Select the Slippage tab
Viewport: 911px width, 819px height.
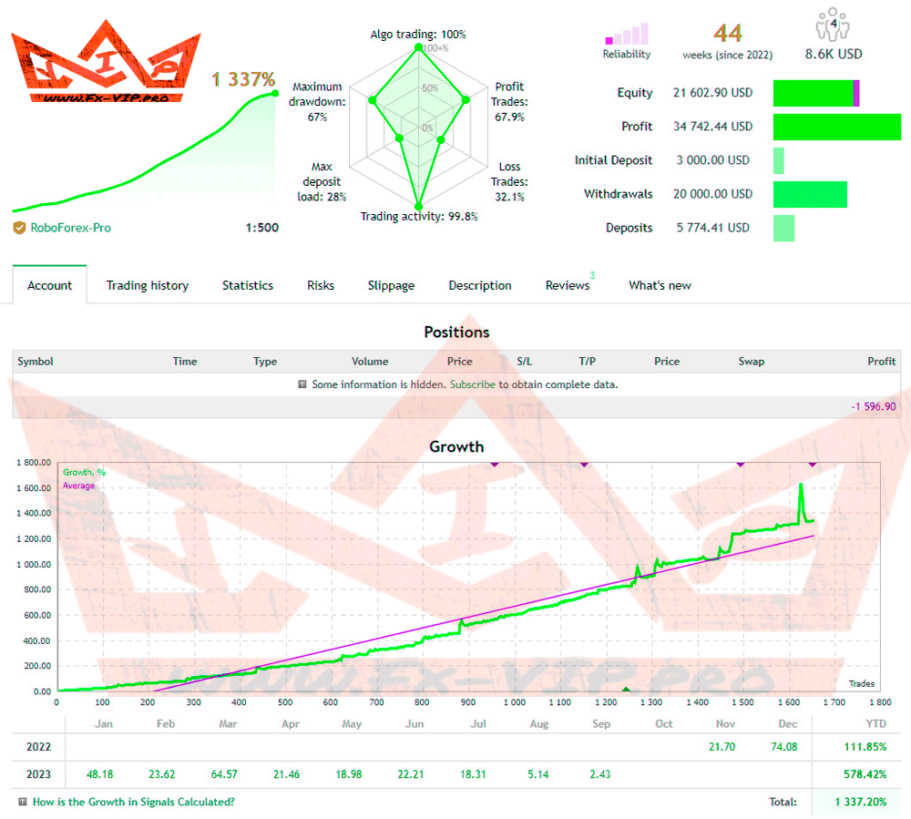point(391,285)
